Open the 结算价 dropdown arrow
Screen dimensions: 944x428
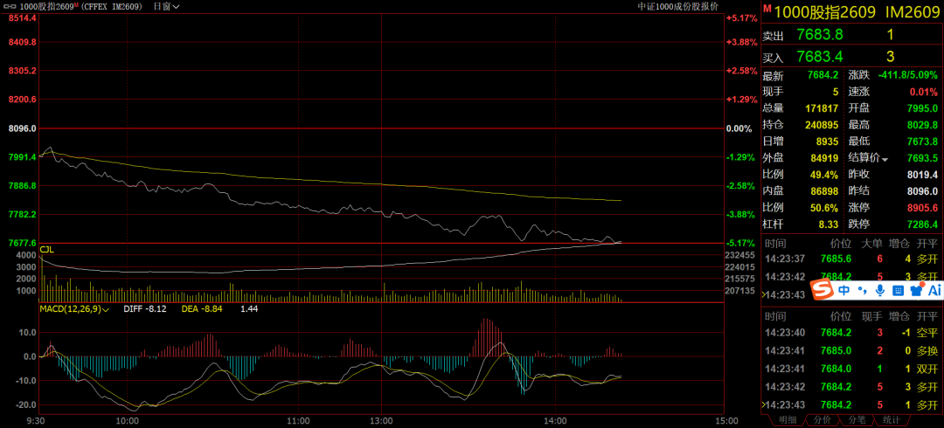coord(885,160)
